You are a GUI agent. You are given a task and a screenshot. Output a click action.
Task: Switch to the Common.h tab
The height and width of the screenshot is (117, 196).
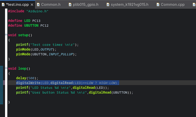[x=51, y=5]
